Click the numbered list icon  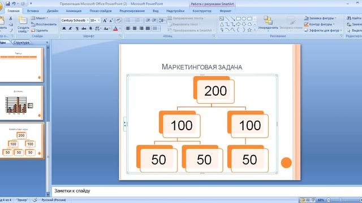pos(138,20)
